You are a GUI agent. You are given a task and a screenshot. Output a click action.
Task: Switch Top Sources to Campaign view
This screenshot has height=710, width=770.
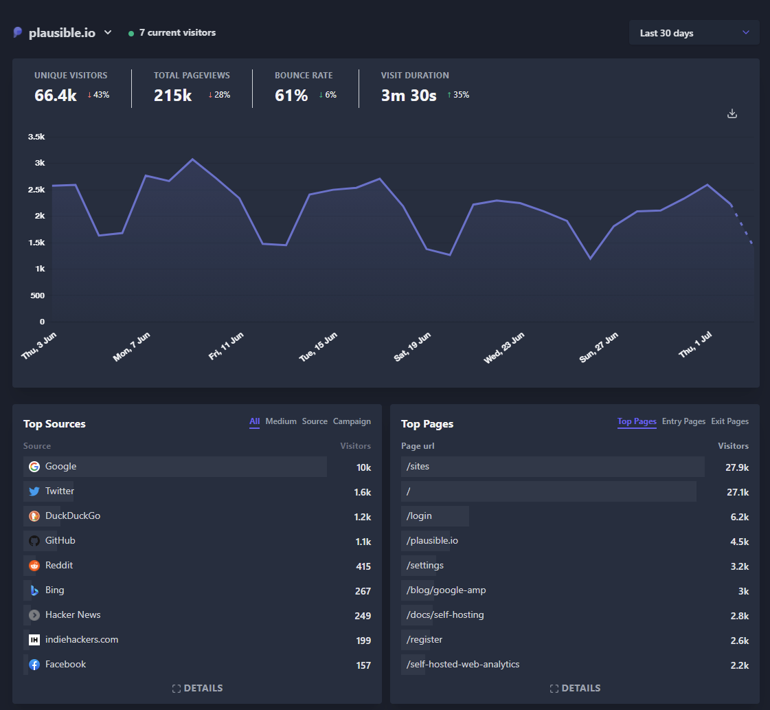coord(352,421)
